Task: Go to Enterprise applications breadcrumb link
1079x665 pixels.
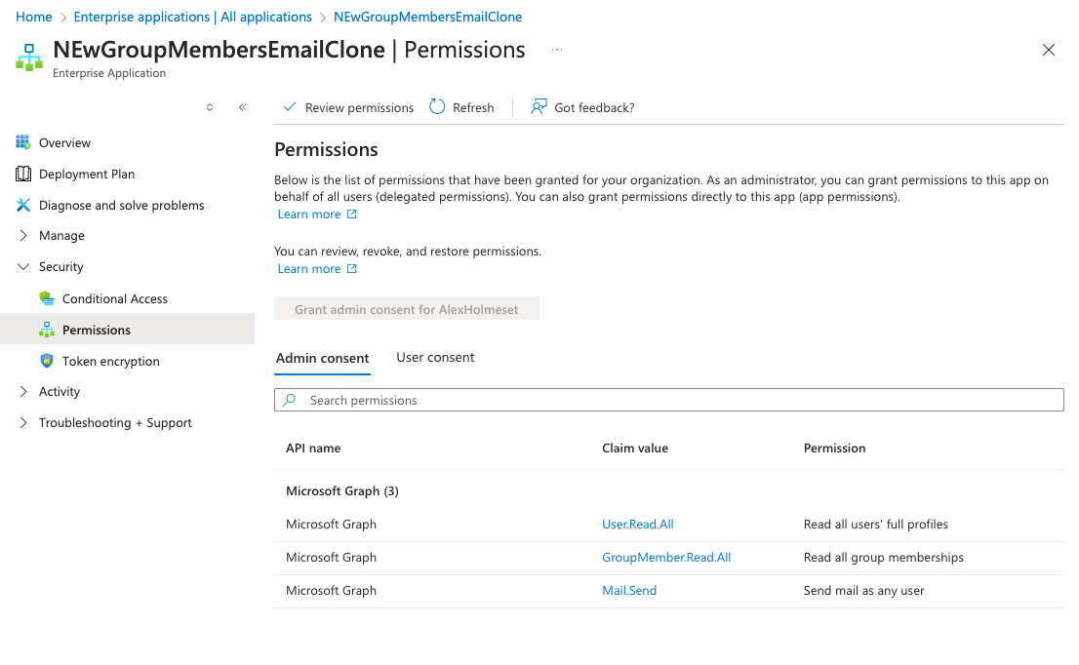Action: tap(192, 17)
